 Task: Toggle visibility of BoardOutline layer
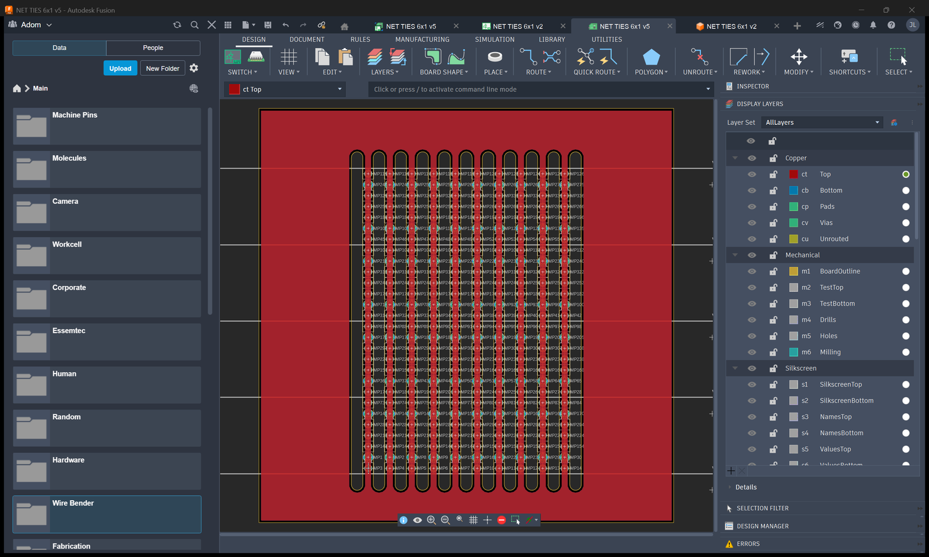click(751, 271)
